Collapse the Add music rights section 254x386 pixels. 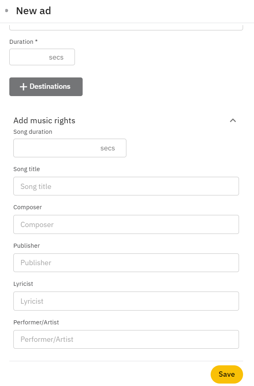[x=233, y=120]
